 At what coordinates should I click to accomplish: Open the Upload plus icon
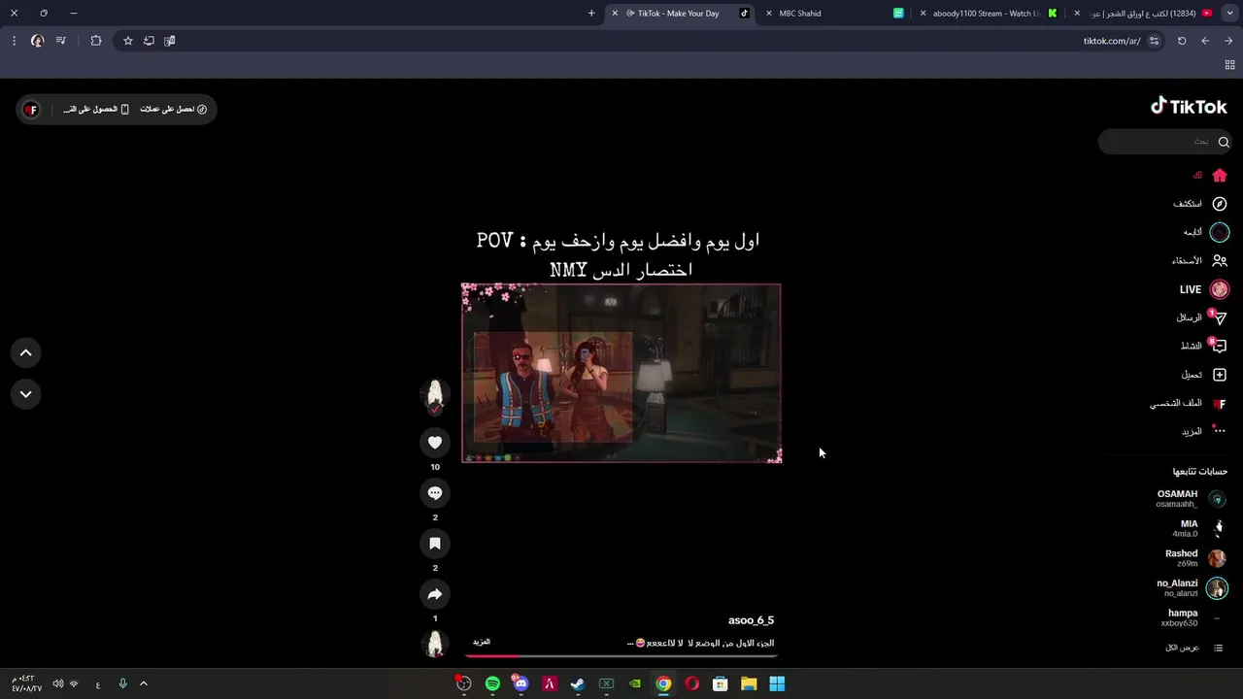point(1220,375)
